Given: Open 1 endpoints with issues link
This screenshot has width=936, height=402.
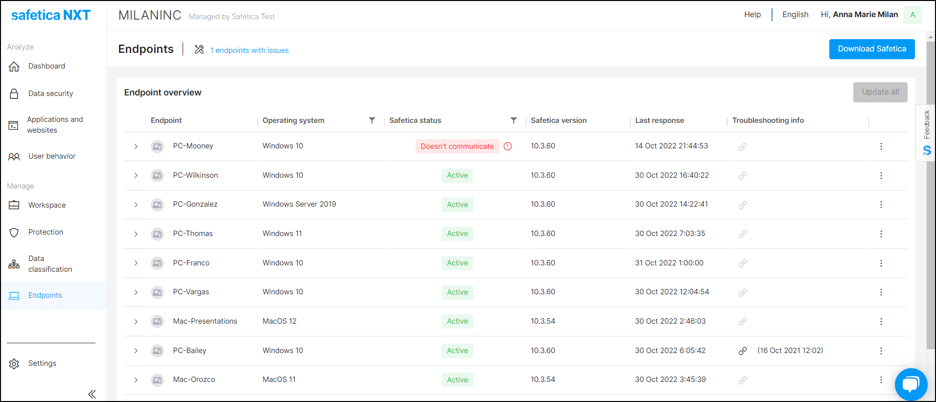Looking at the screenshot, I should click(250, 50).
